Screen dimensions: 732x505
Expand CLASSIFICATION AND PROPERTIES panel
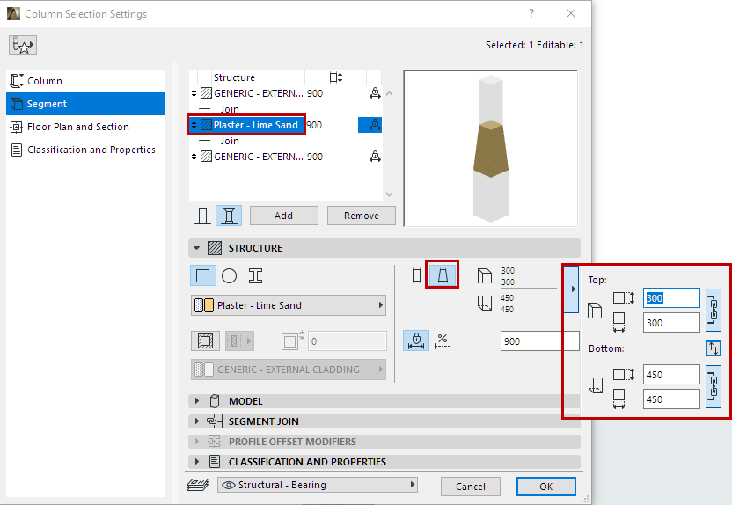tap(196, 462)
